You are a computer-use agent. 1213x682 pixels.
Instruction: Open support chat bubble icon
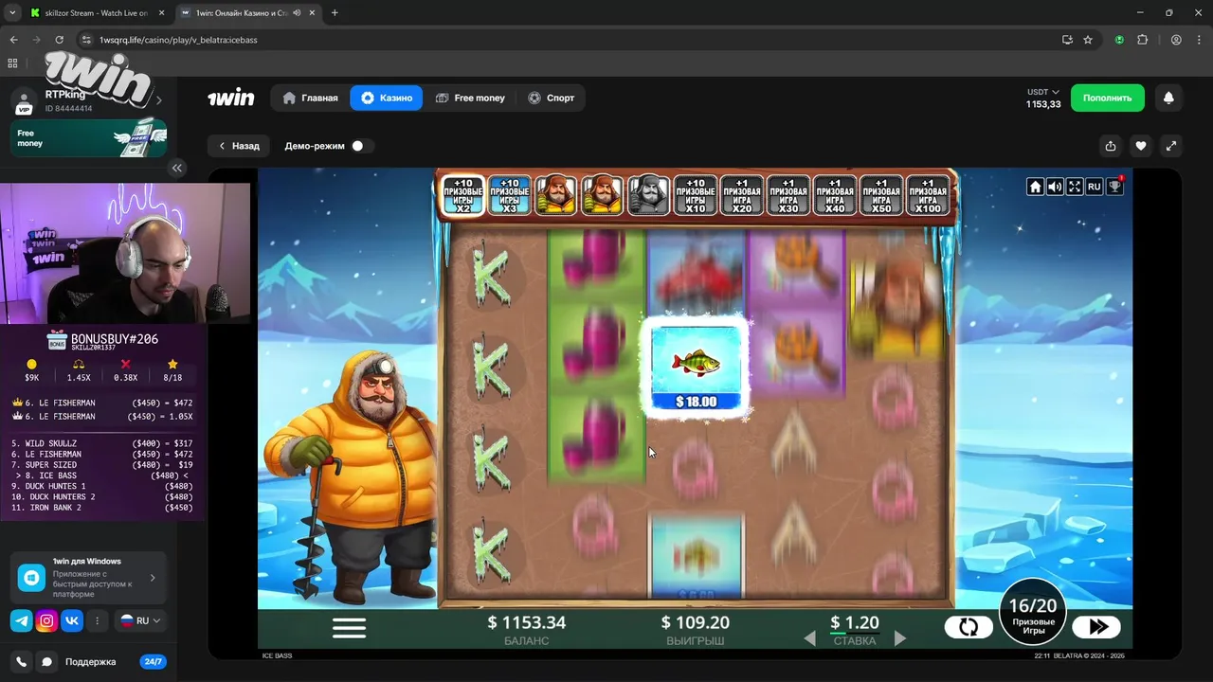pyautogui.click(x=46, y=662)
